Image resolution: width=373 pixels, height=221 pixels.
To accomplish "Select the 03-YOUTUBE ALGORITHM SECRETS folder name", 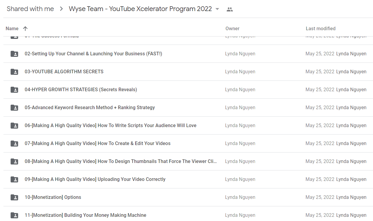I will click(64, 72).
